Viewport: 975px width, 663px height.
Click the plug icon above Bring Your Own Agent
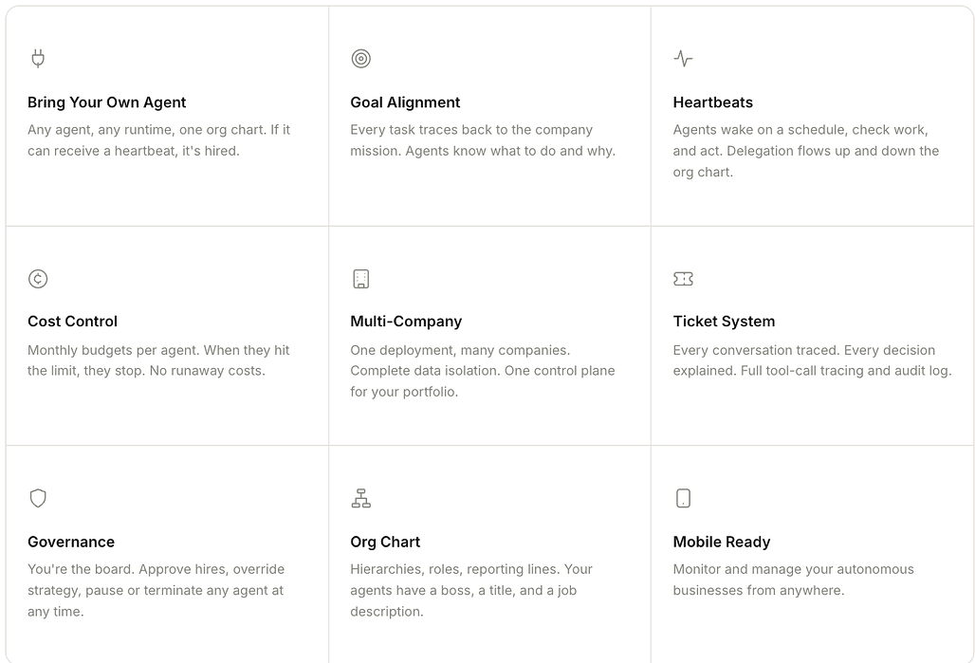pyautogui.click(x=38, y=59)
